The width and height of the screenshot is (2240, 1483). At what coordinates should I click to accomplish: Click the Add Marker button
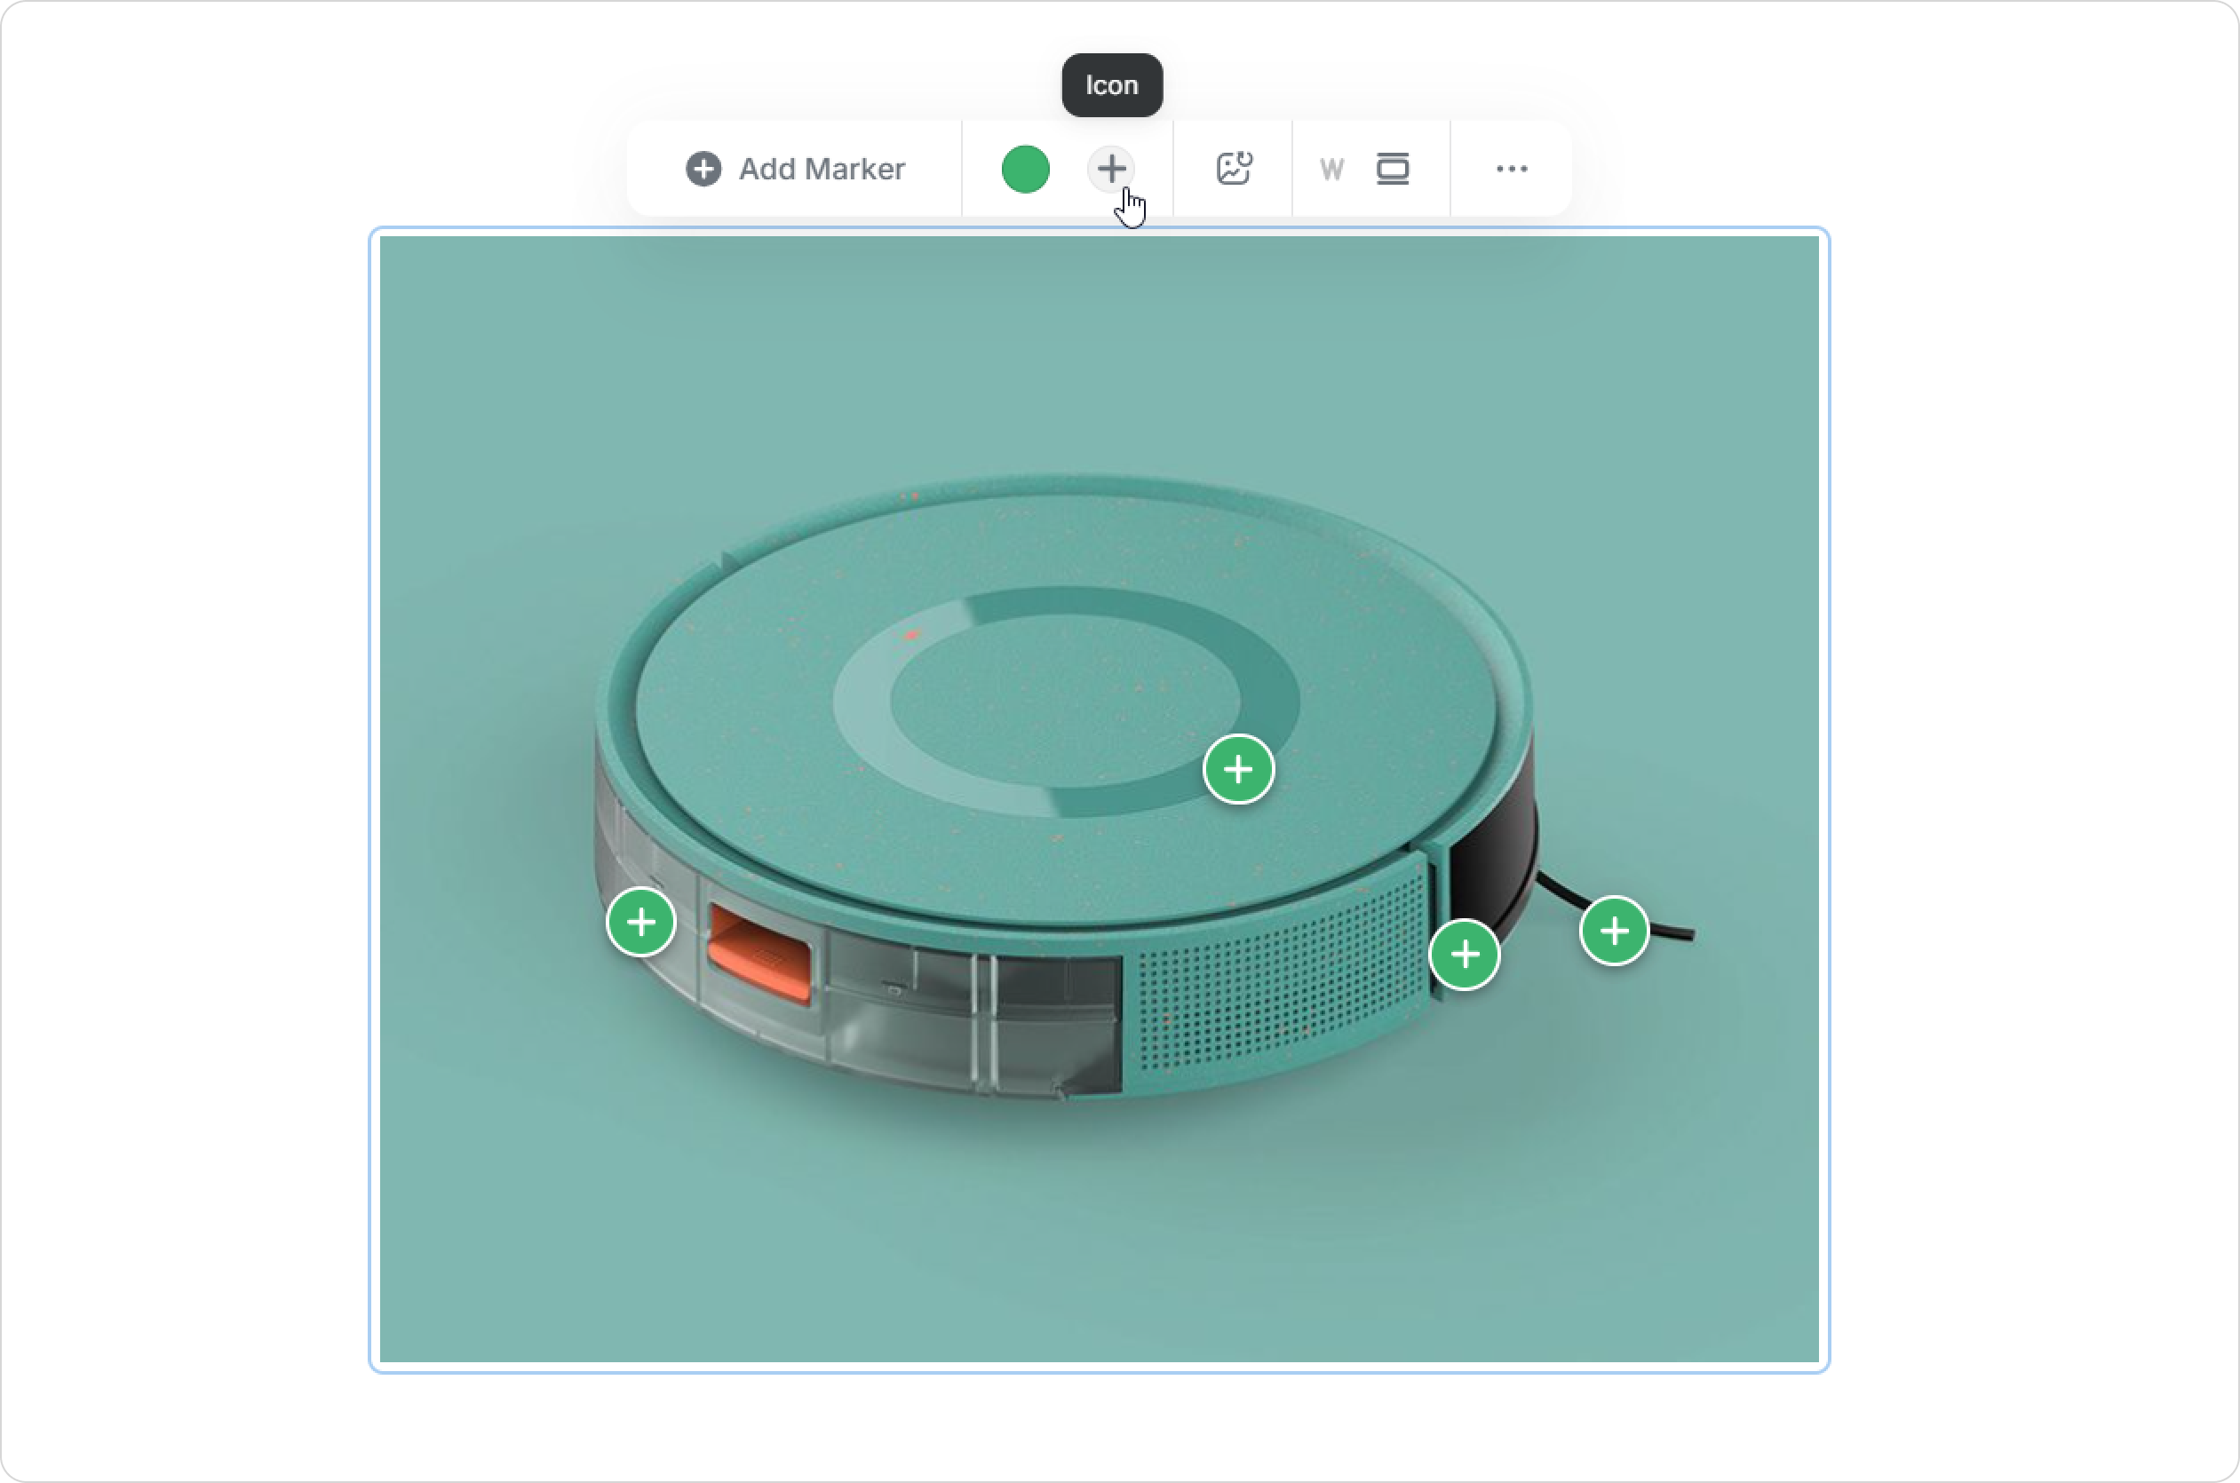click(795, 170)
